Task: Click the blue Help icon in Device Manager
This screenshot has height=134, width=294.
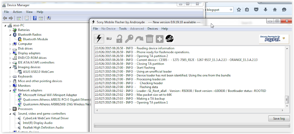Action: tap(35, 18)
